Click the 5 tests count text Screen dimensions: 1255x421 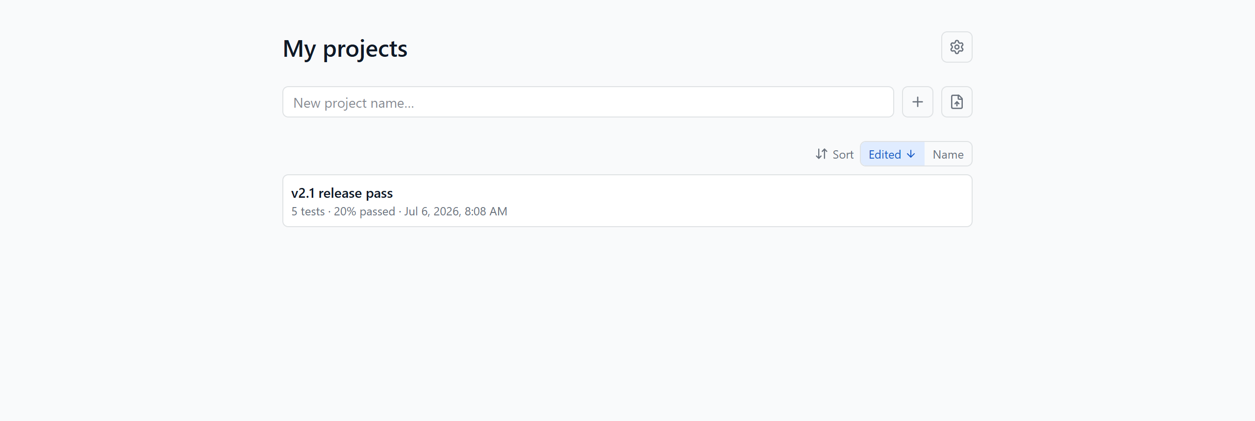(308, 211)
